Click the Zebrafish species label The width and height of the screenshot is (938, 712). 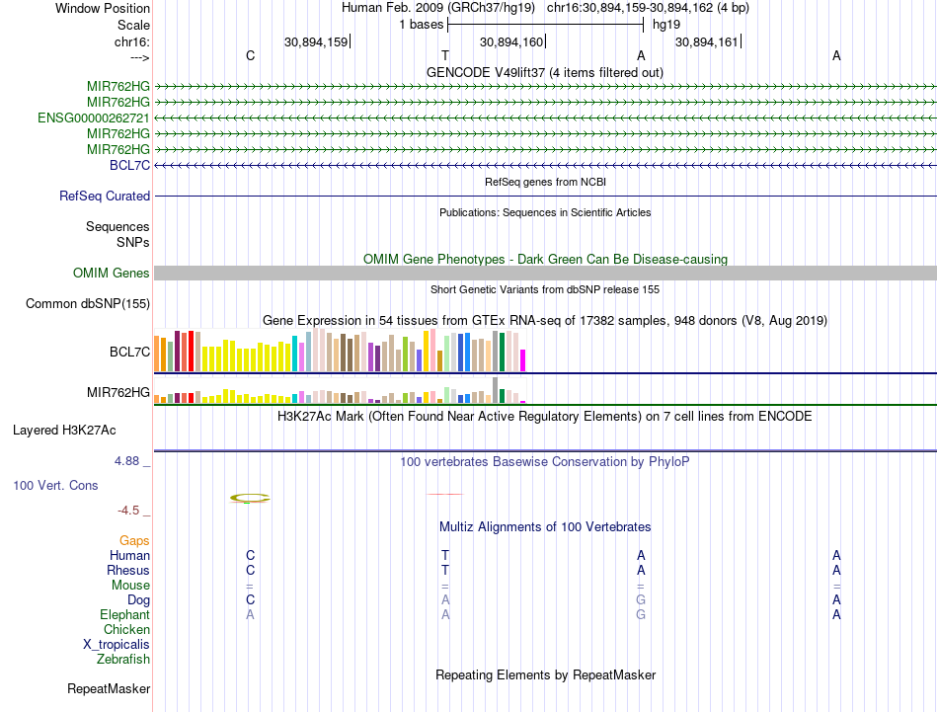click(123, 659)
